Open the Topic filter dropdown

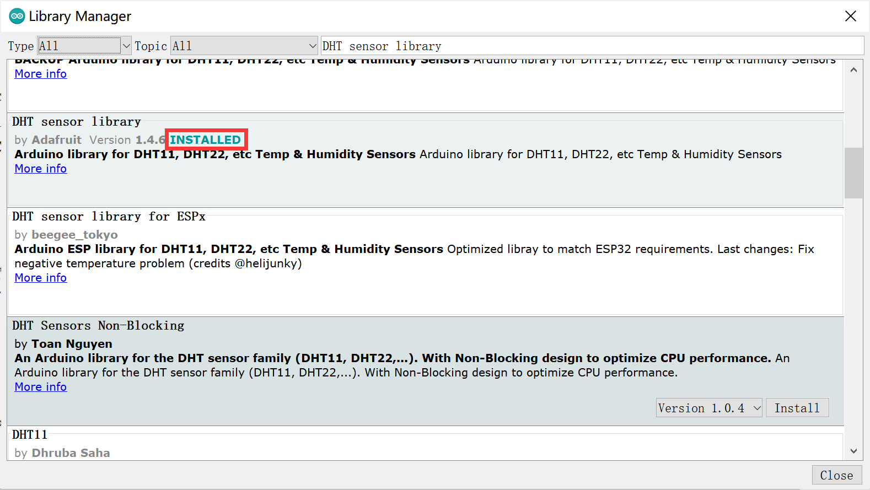pos(244,46)
